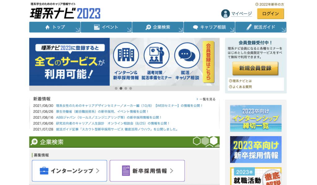
Task: Open the 理系女性のためのキャリアデザインセミナー news link
Action: pos(129,106)
